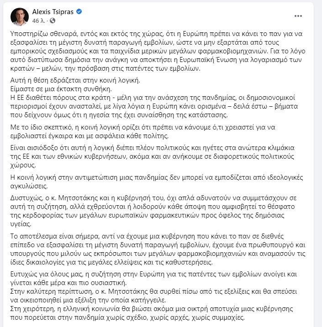Click the paragraph starting "Ευτυχώς για όλους μας"
This screenshot has width=322, height=327.
pyautogui.click(x=160, y=277)
